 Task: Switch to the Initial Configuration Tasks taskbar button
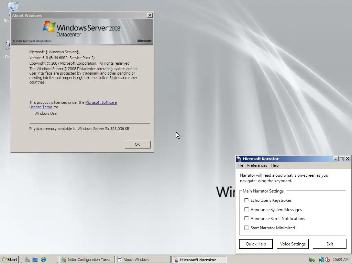click(x=87, y=260)
